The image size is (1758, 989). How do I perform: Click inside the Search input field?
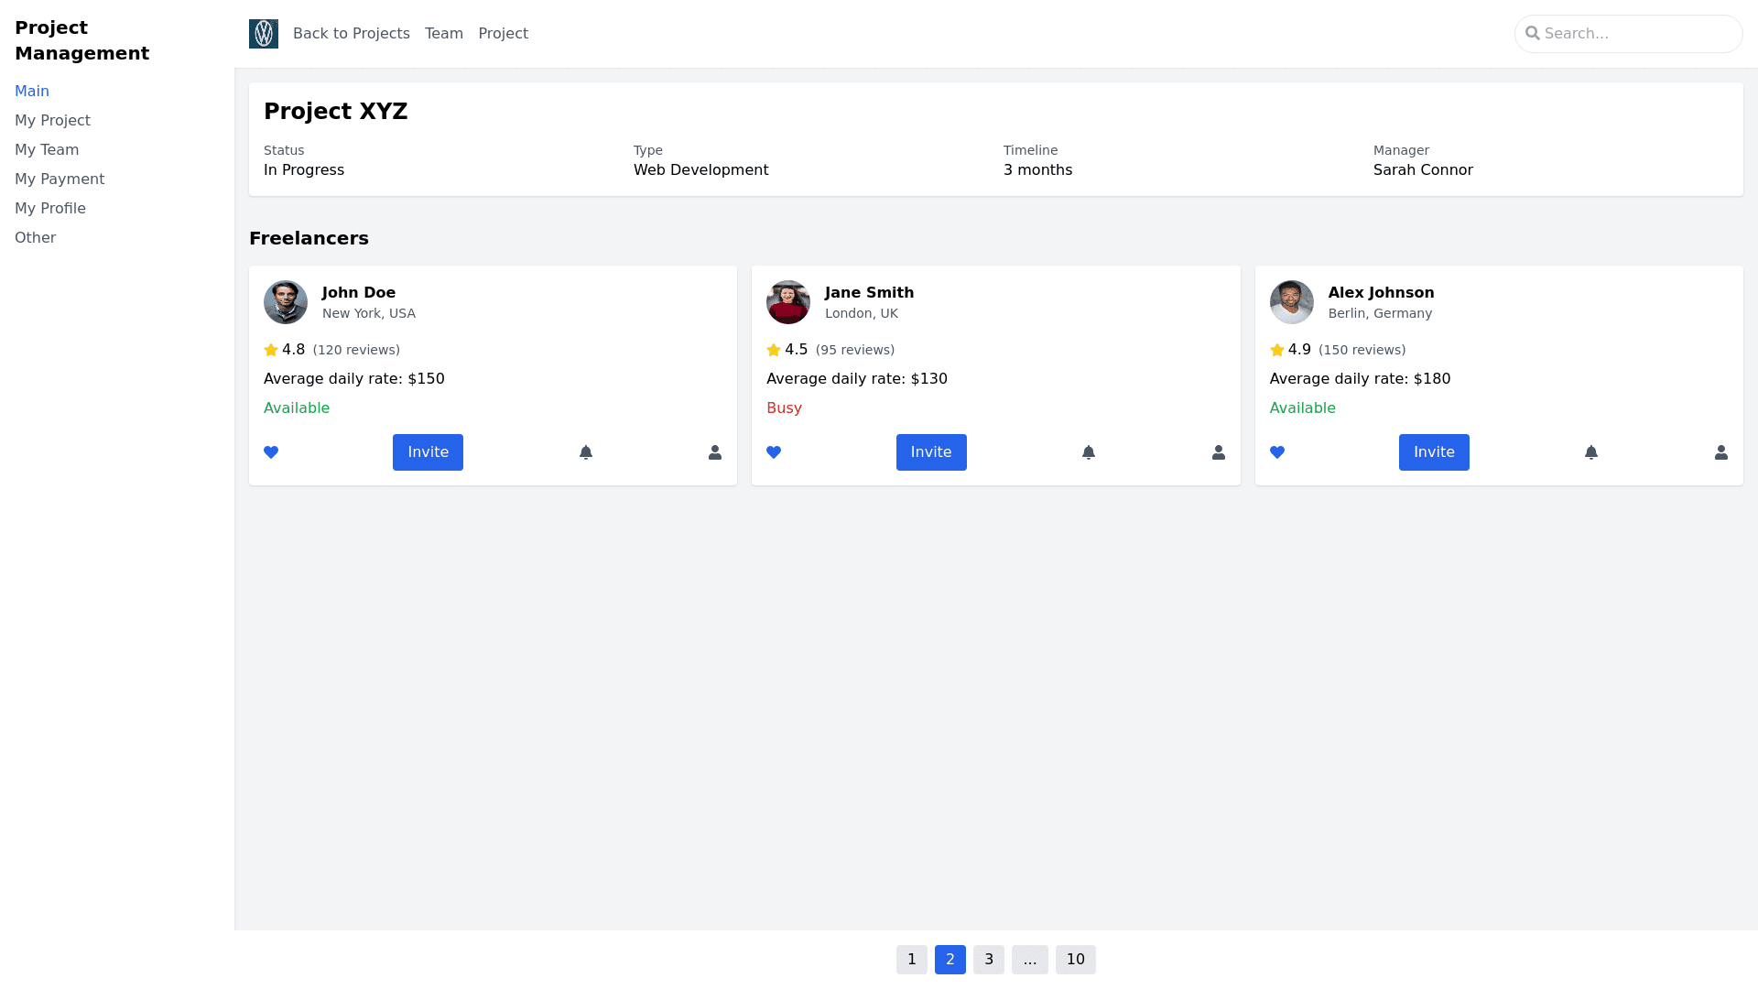click(1630, 33)
